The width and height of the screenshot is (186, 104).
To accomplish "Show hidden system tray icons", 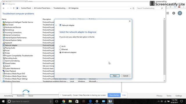I will 159,101.
